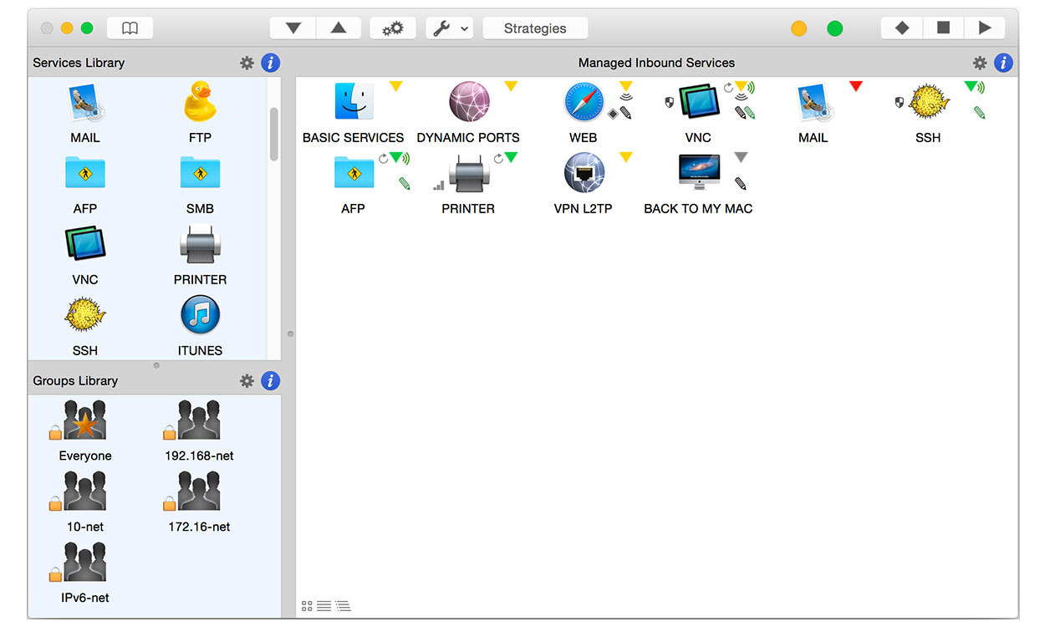Toggle the yellow triangle on VPN L2TP

(x=625, y=157)
